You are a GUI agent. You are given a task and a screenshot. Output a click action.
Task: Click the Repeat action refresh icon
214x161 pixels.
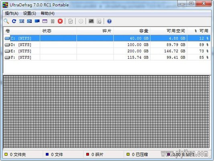14,21
